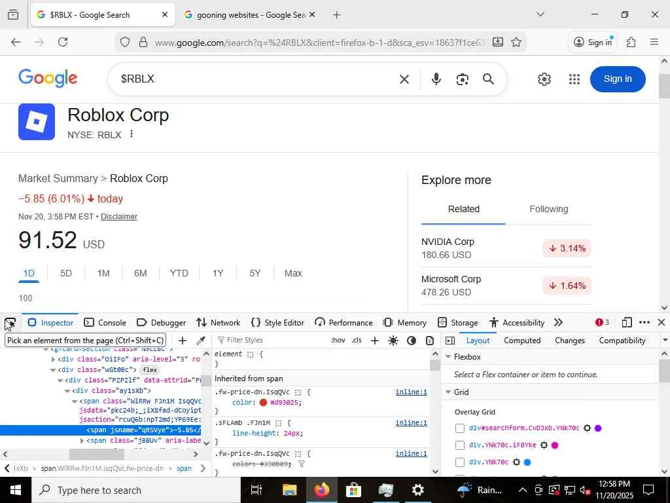Show more DevTools tools chevron
The height and width of the screenshot is (503, 670).
point(558,322)
